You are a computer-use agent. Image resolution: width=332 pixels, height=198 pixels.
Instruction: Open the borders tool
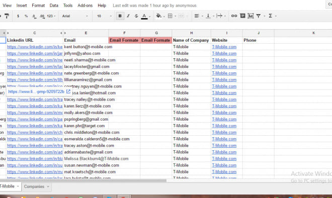click(170, 16)
